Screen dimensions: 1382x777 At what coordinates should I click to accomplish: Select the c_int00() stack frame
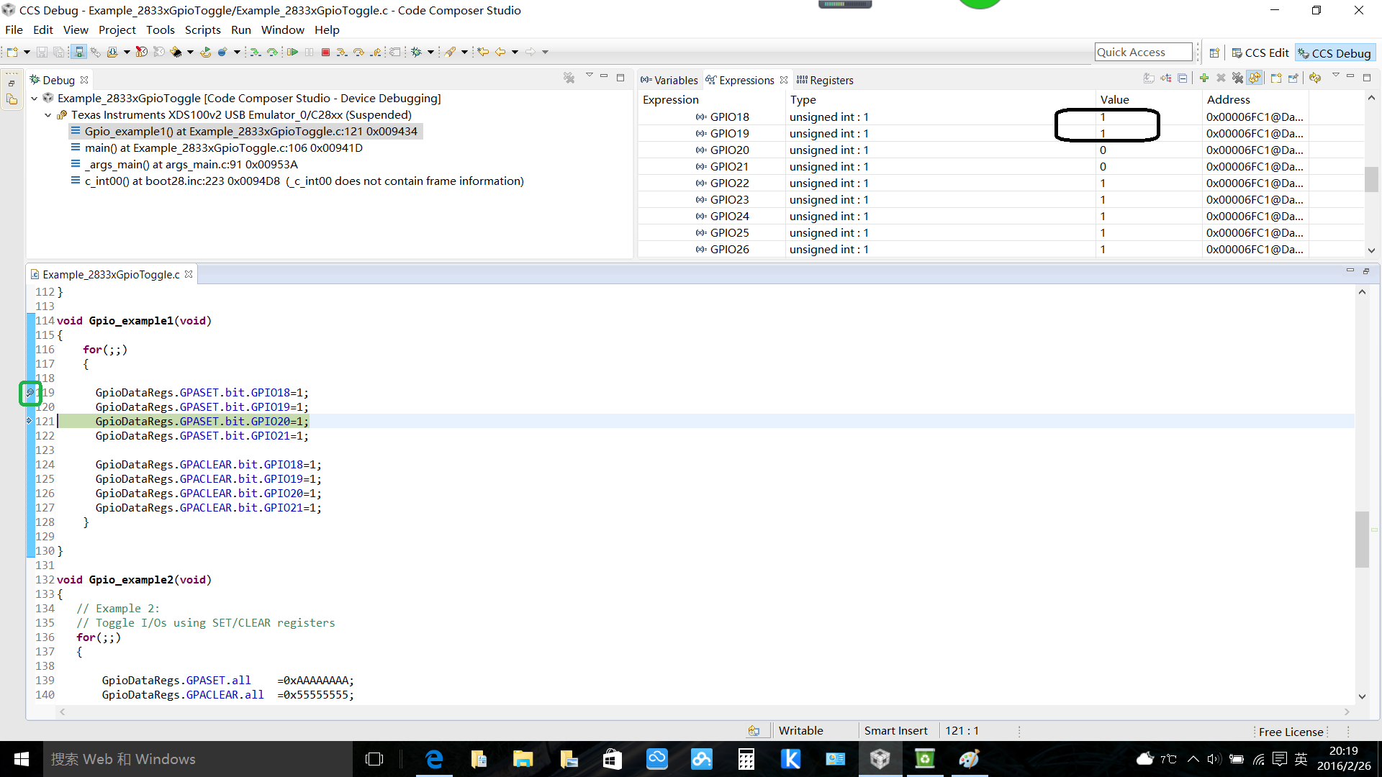click(304, 181)
